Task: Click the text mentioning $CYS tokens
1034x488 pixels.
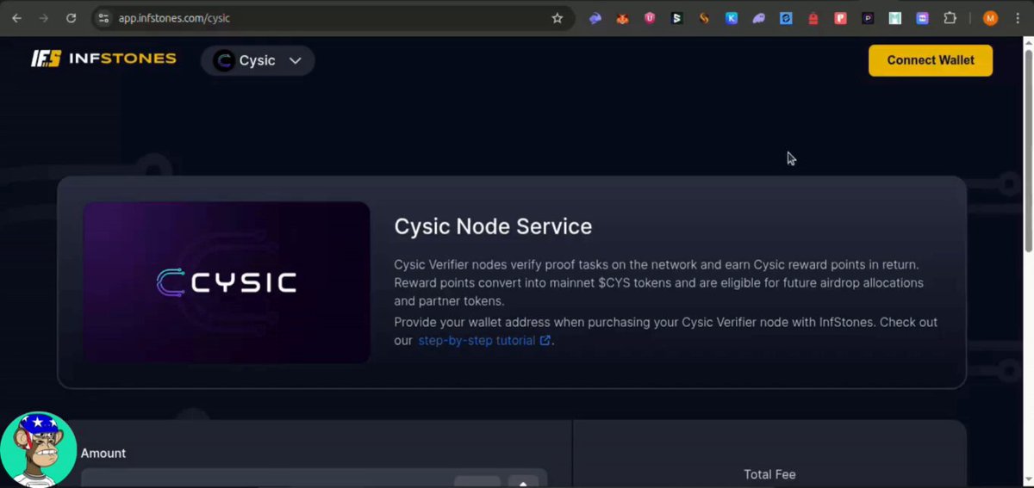Action: tap(658, 283)
